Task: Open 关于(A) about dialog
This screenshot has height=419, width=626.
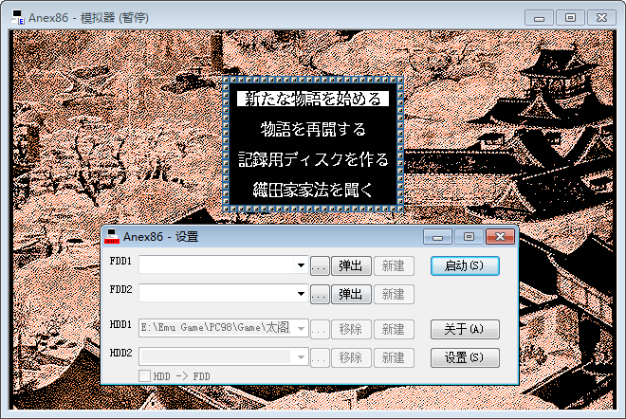Action: coord(465,329)
